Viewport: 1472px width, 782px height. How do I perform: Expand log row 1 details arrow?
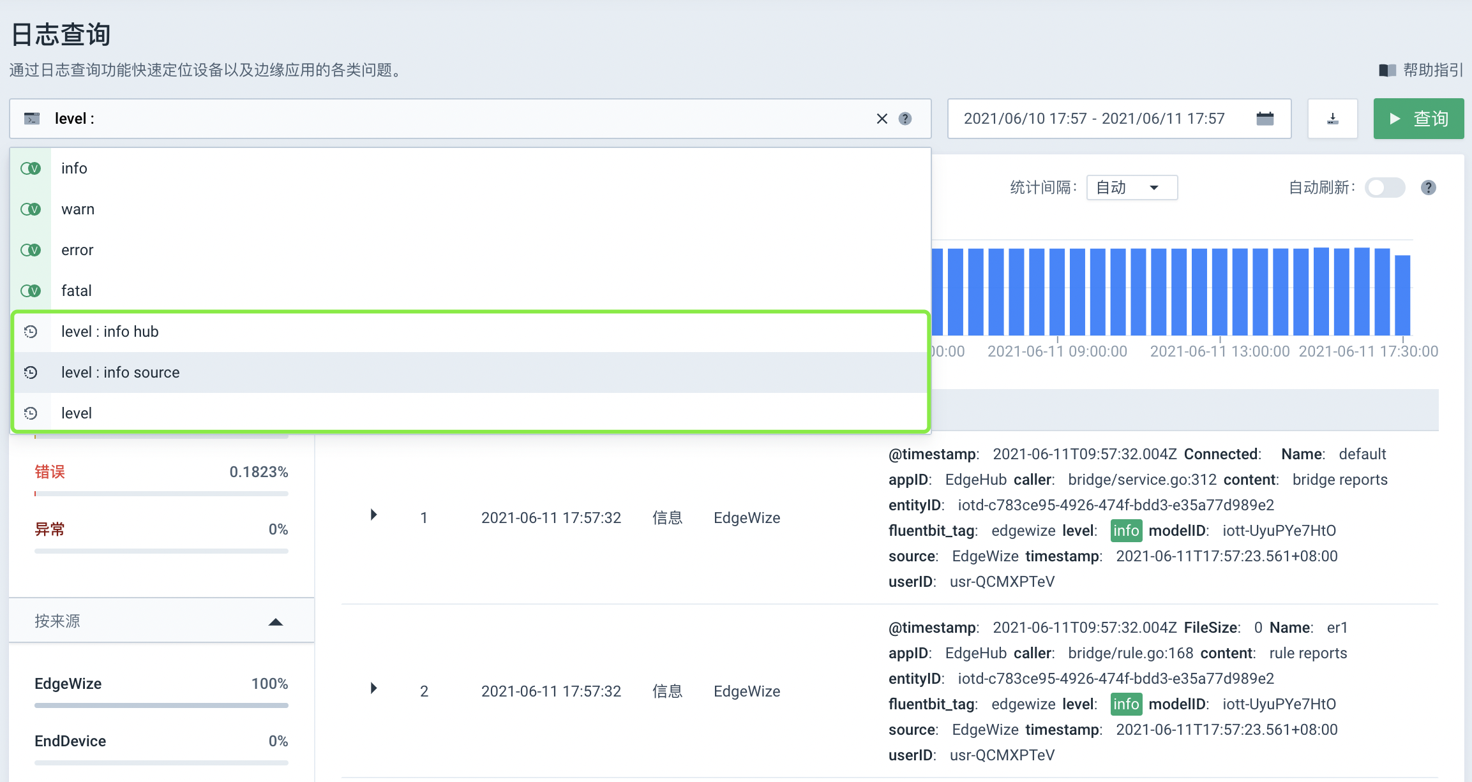[373, 515]
